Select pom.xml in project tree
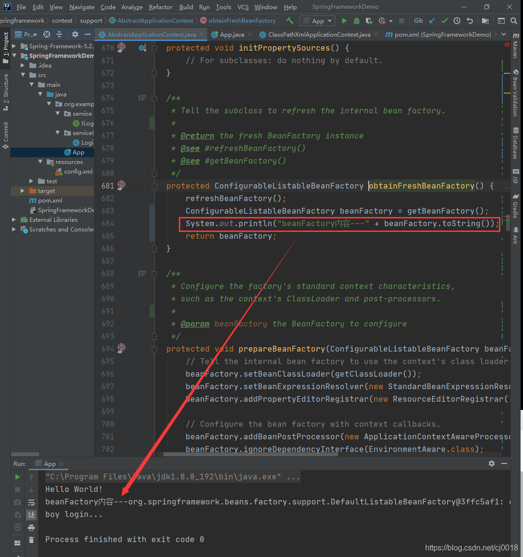Screen dimensions: 523x557 click(45, 201)
